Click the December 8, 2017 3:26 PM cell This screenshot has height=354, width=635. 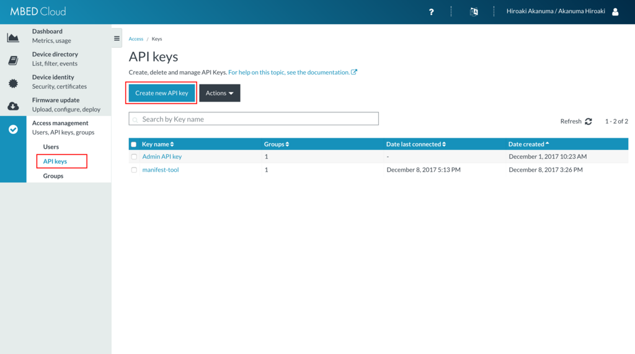(546, 170)
